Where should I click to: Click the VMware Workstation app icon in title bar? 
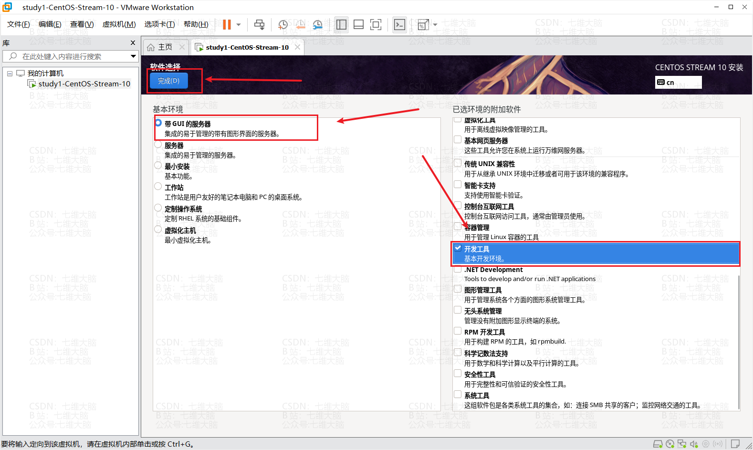click(x=7, y=7)
